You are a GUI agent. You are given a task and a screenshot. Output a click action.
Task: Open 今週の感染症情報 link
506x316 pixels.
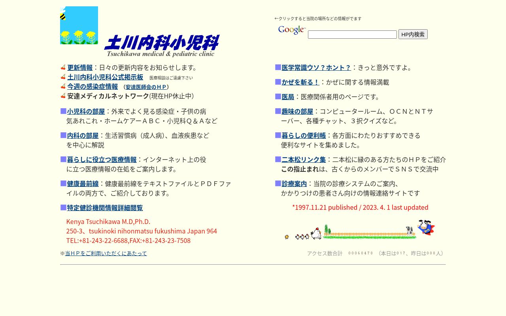(x=93, y=87)
